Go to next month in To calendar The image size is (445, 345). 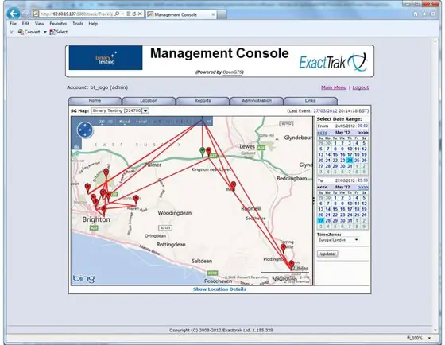(x=363, y=187)
